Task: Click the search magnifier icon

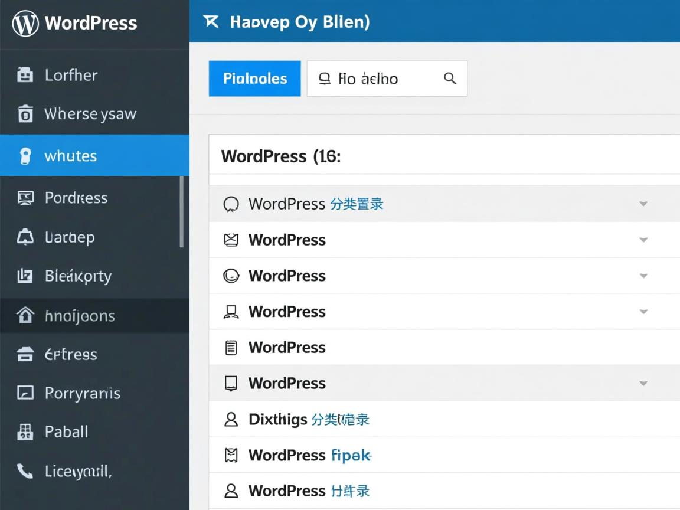Action: coord(450,78)
